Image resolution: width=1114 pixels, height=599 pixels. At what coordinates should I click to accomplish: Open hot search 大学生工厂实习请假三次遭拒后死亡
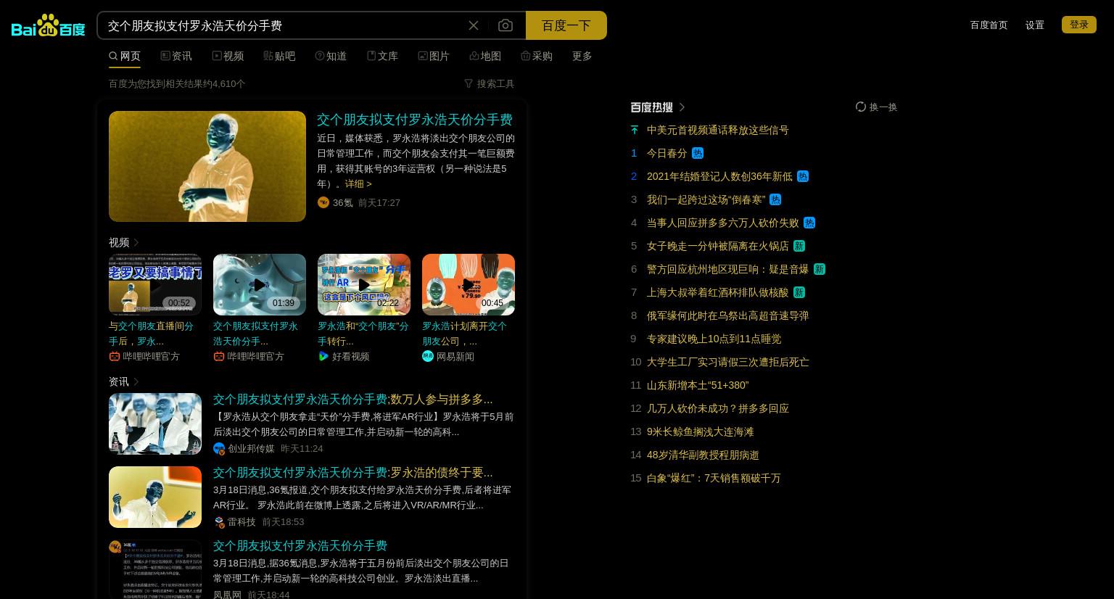[x=728, y=362]
